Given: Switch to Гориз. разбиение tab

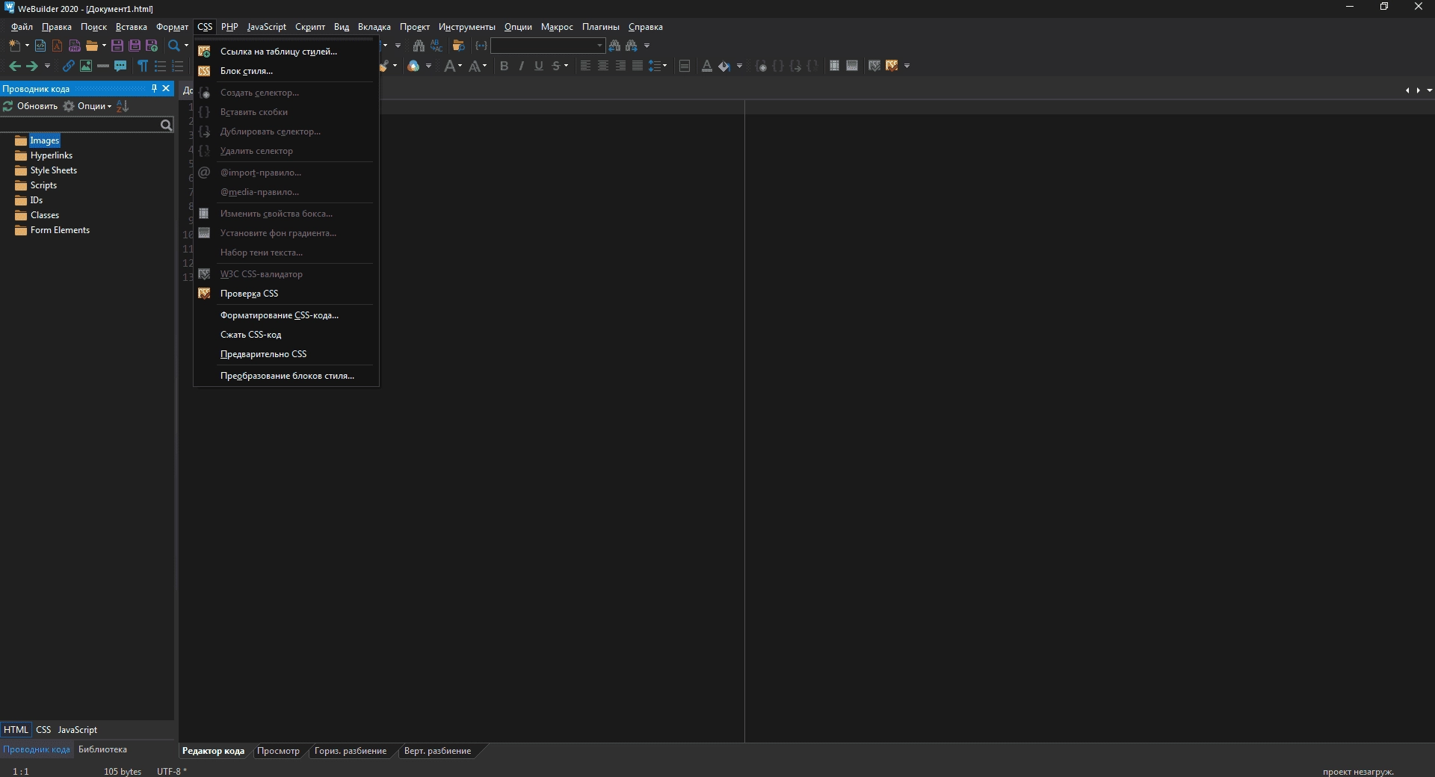Looking at the screenshot, I should (x=351, y=751).
